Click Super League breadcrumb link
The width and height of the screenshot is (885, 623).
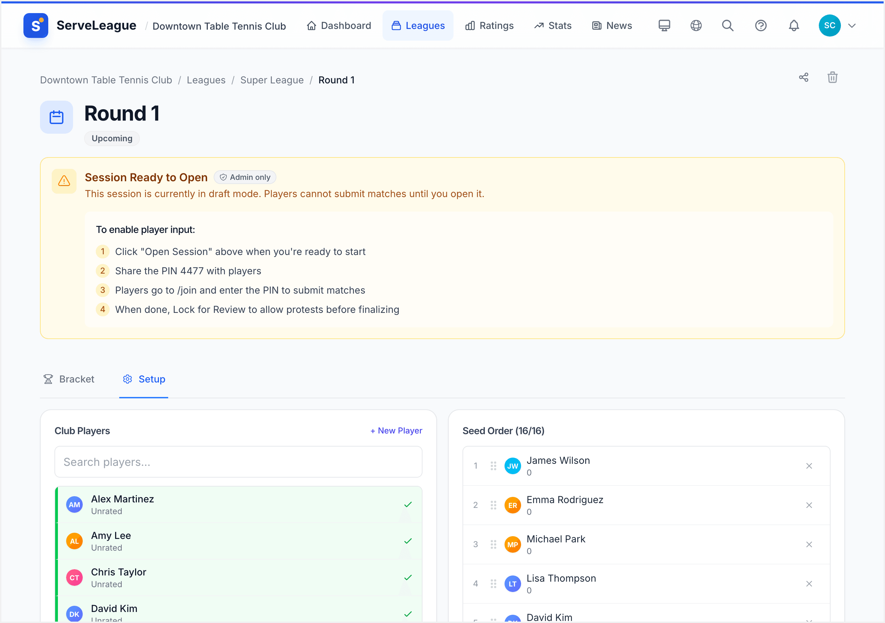272,80
